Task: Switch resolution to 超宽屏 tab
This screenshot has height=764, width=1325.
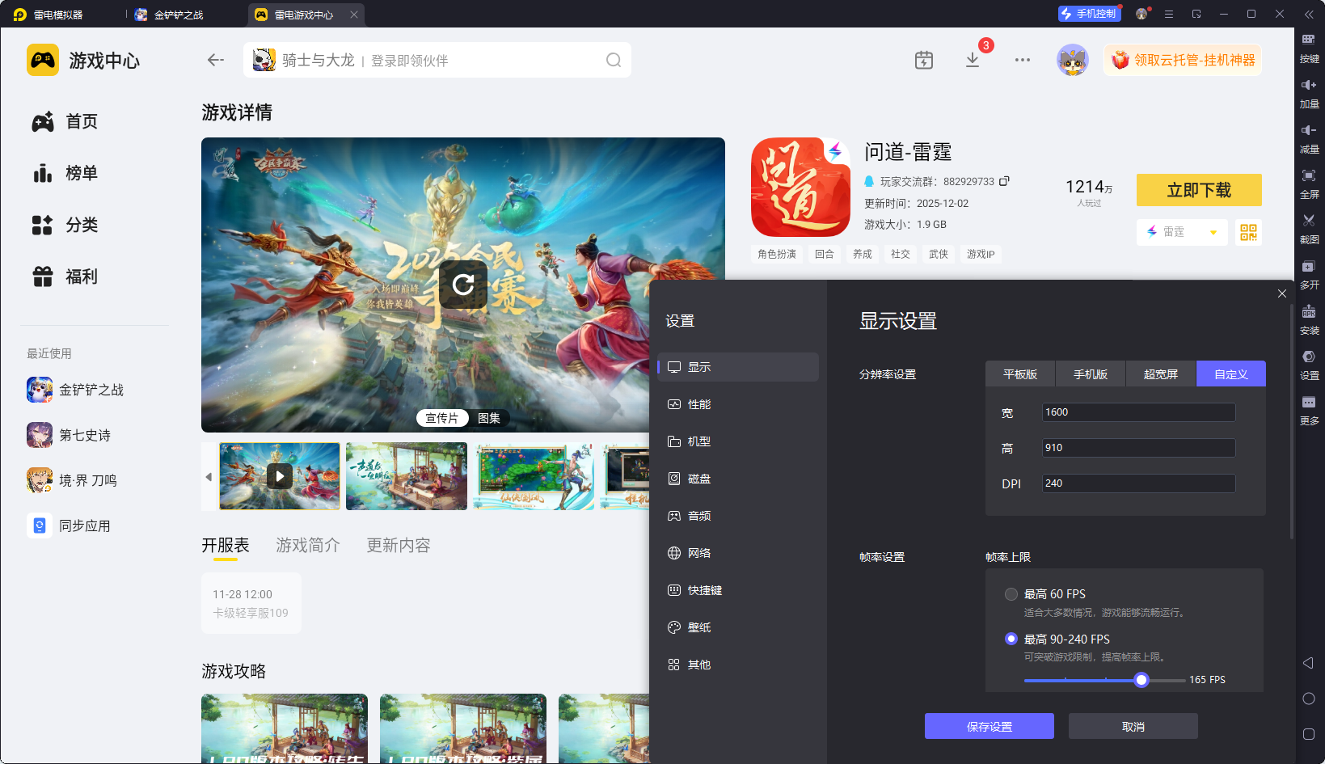Action: 1161,374
